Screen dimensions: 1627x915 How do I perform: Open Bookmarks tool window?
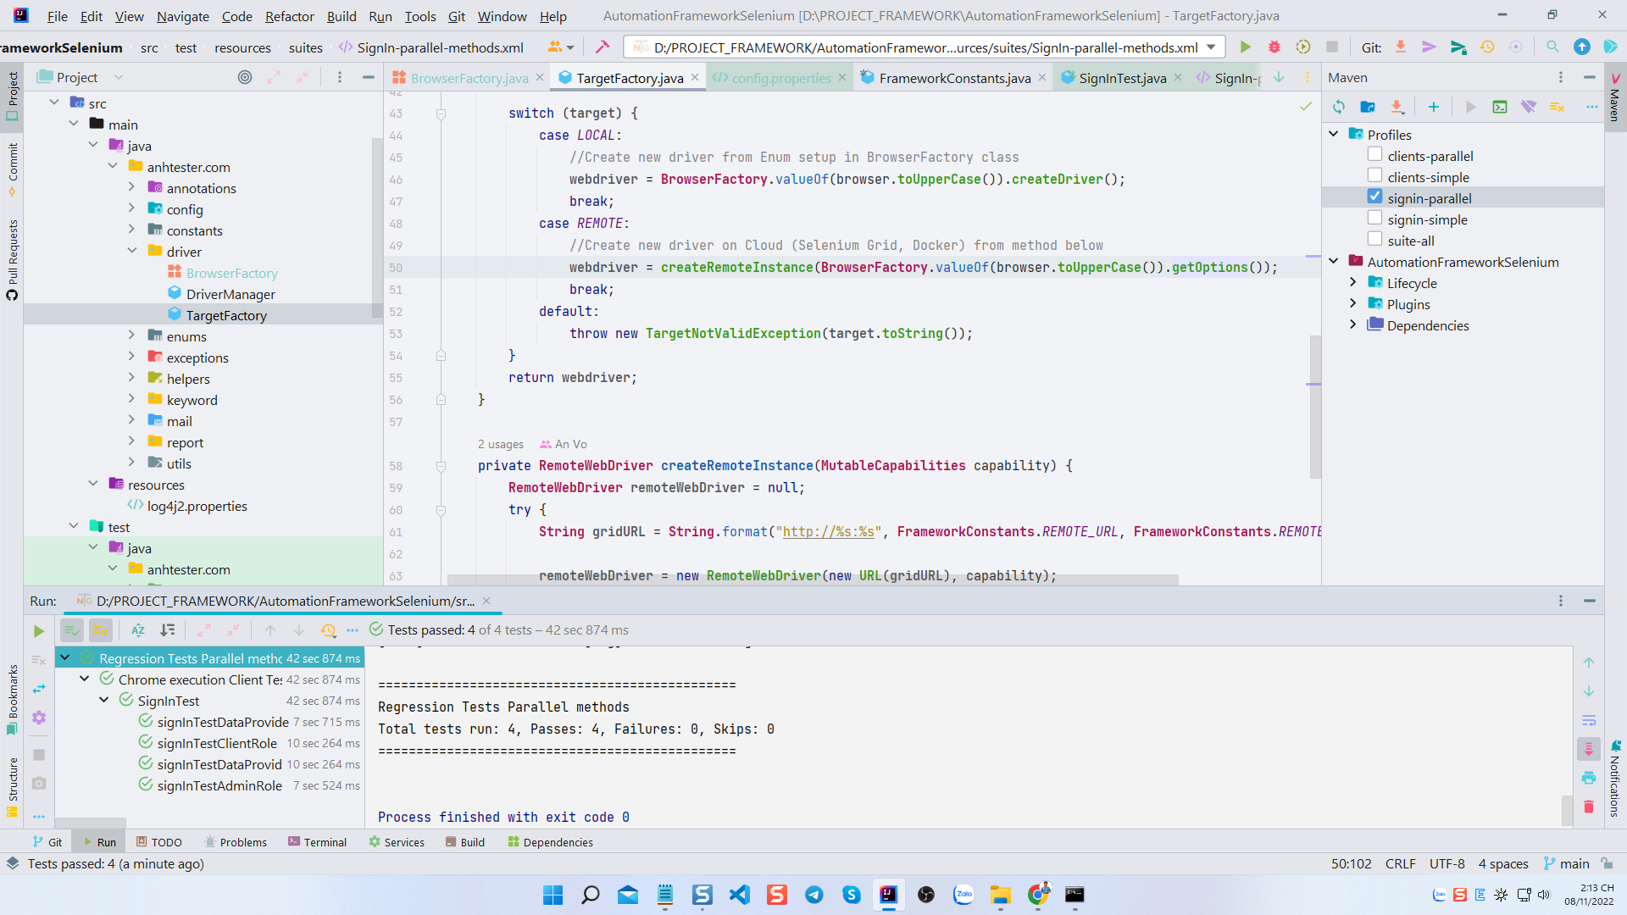[12, 699]
